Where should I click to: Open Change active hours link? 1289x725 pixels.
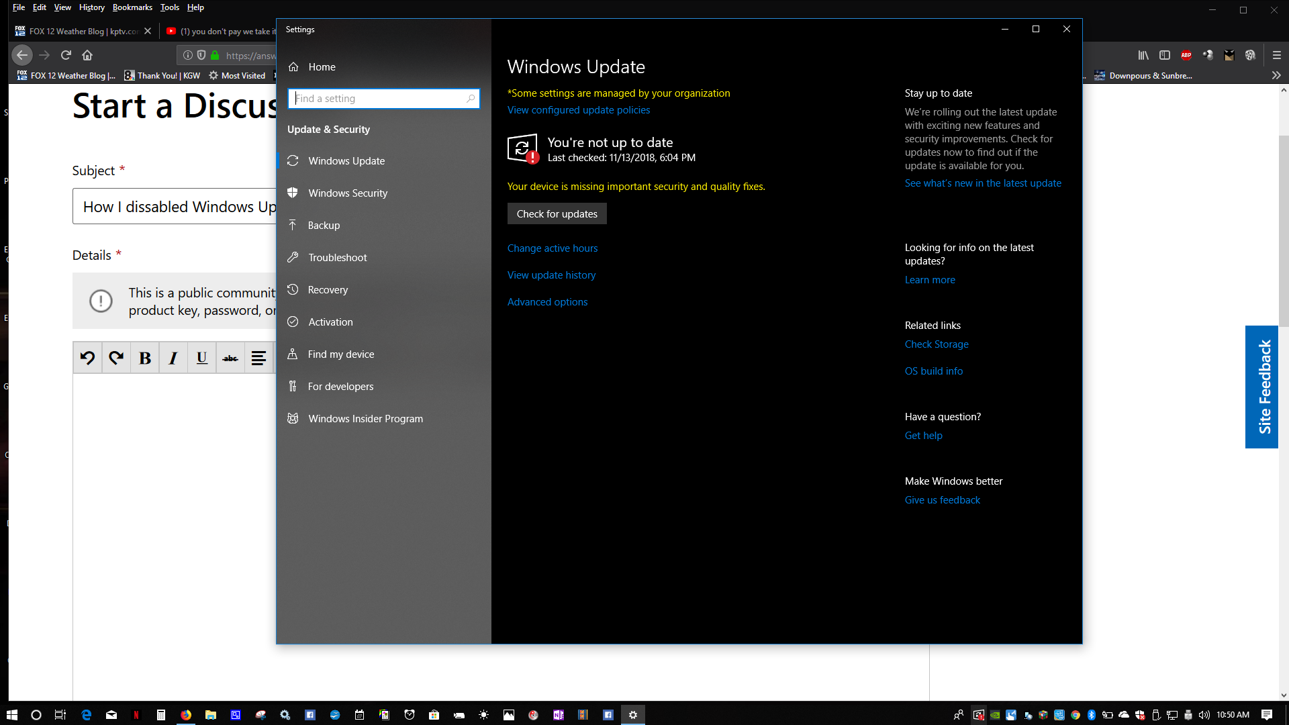[x=552, y=248]
